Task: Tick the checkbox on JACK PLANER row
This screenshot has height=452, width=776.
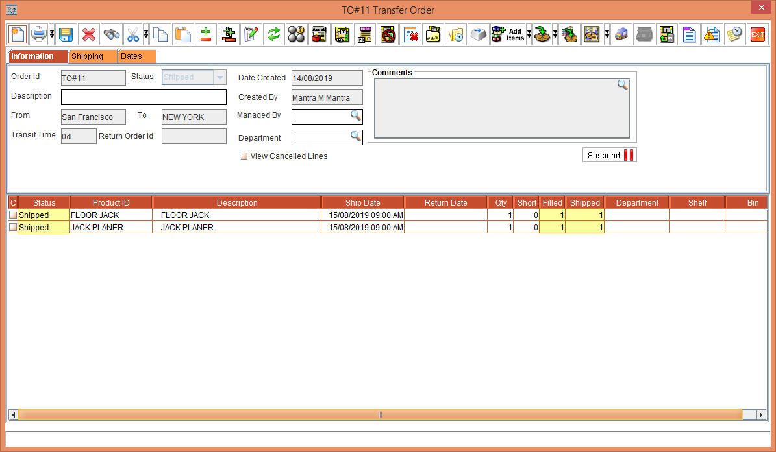Action: coord(13,228)
